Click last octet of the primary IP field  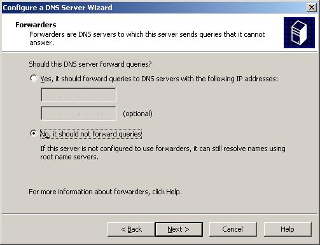click(107, 95)
